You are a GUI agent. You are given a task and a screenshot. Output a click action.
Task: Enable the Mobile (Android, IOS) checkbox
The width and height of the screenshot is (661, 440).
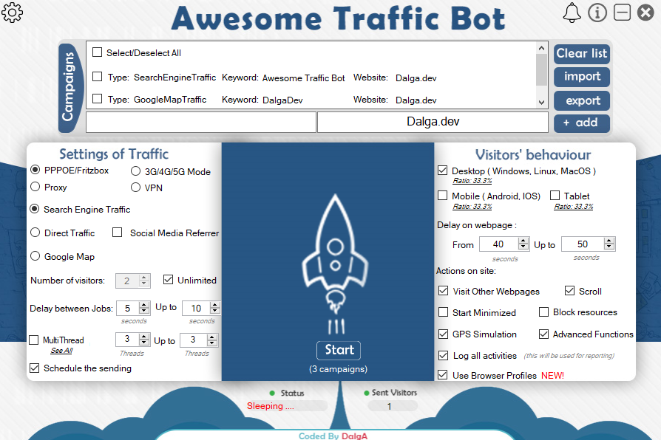pyautogui.click(x=442, y=196)
